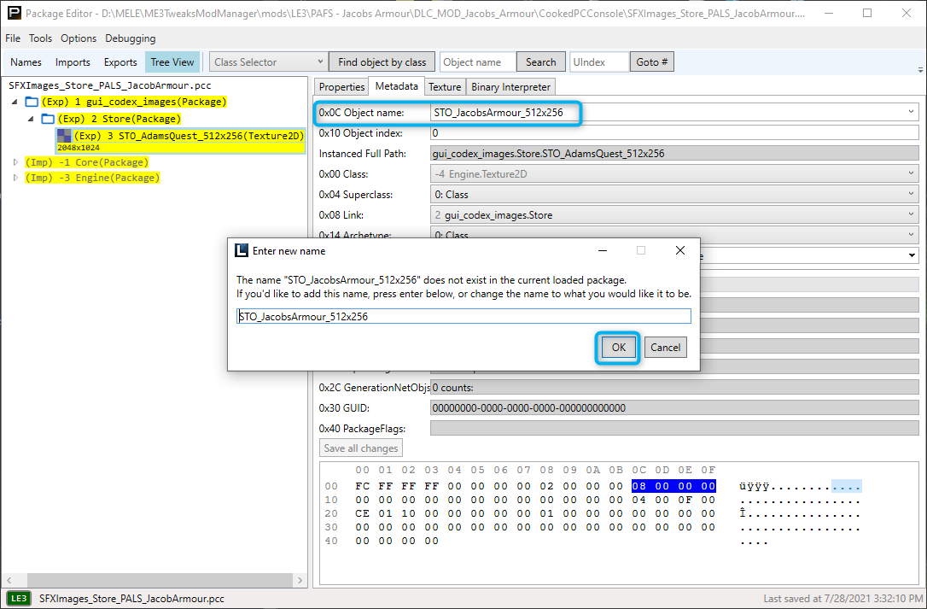Confirm the new name with OK
This screenshot has width=927, height=609.
point(618,348)
